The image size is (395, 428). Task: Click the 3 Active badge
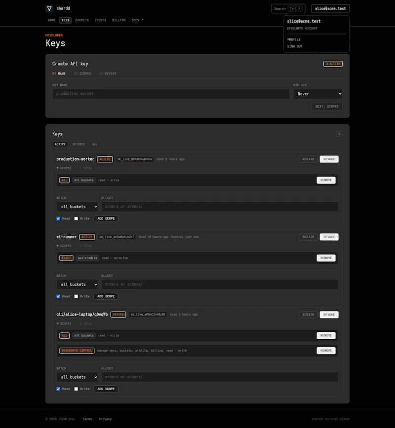(333, 64)
